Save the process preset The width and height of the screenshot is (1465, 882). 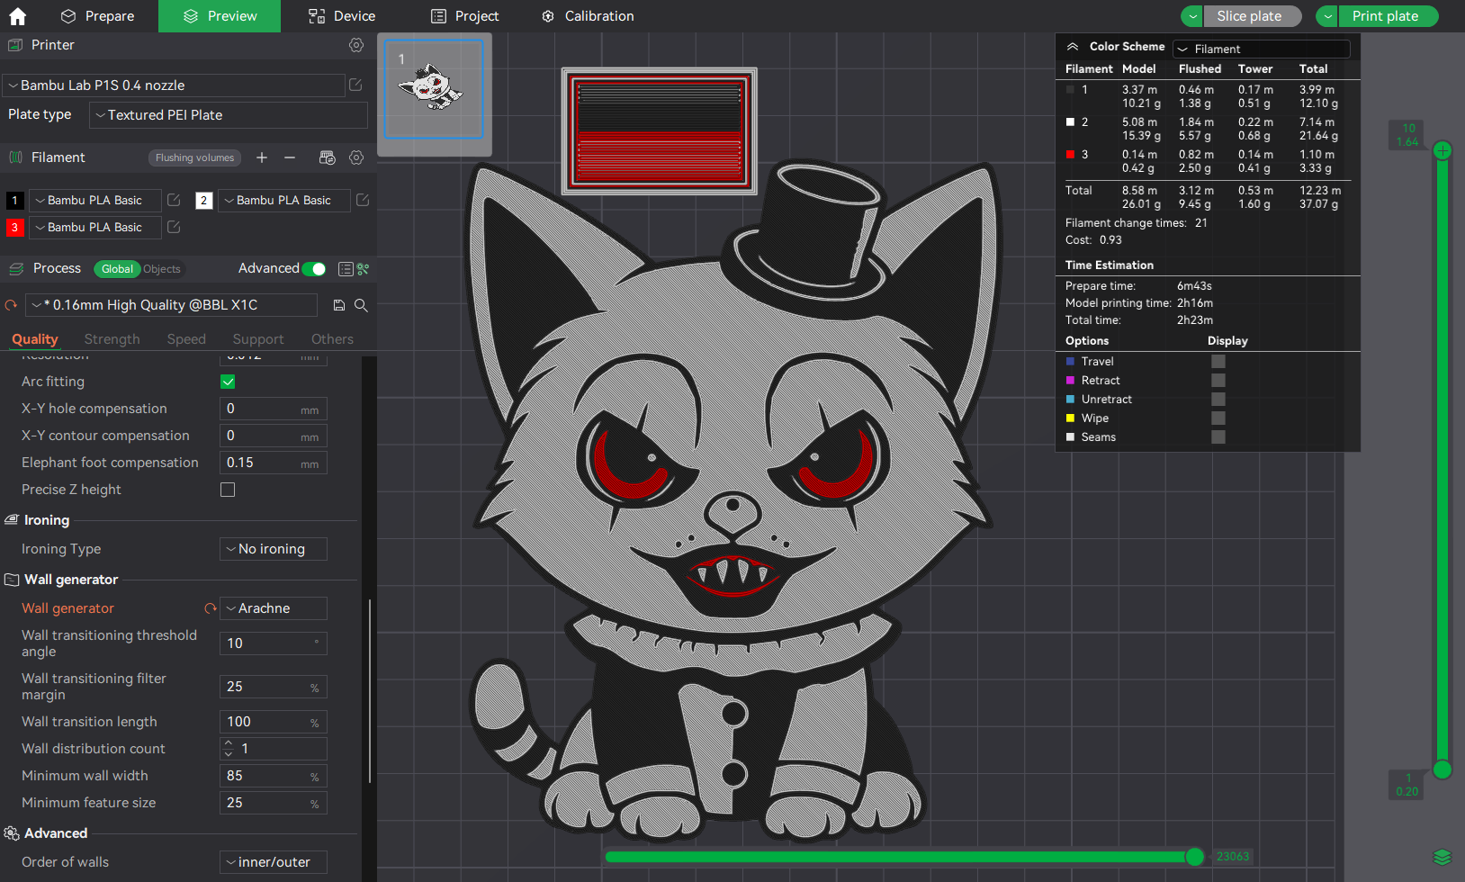339,306
